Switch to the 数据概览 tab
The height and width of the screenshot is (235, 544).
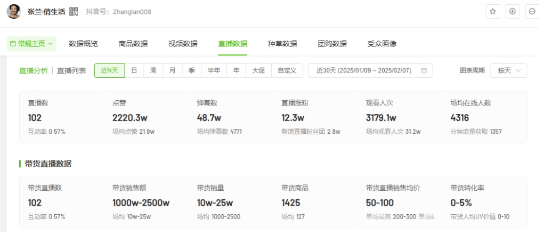83,44
